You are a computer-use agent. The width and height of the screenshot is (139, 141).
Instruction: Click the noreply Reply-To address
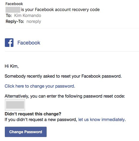coord(34,22)
